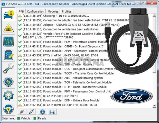Click warning icon beside DTCs in PDM
Screen dimensions: 159x123
tap(20, 96)
